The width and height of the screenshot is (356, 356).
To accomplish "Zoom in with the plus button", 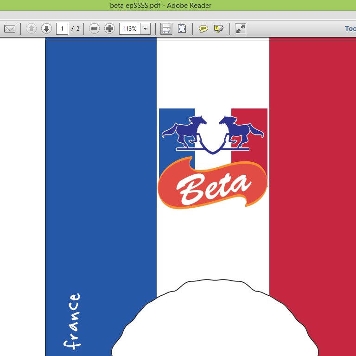I will click(109, 29).
